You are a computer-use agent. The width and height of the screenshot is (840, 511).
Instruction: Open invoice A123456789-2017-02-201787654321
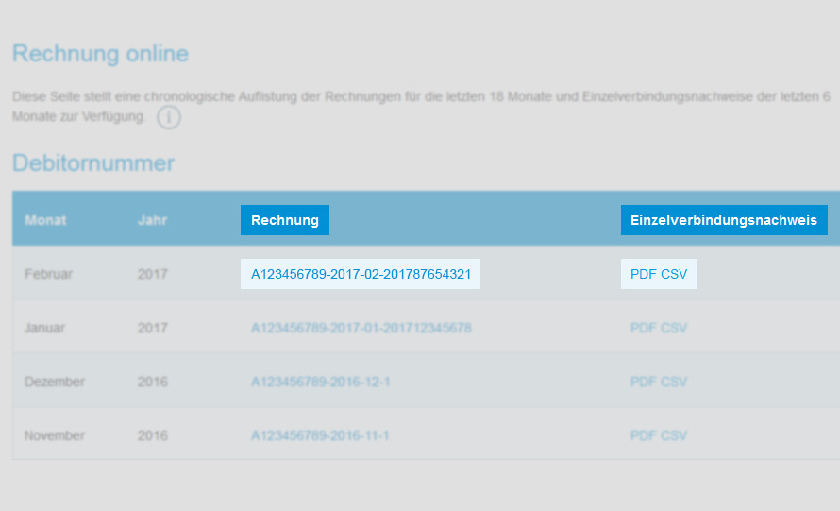361,274
